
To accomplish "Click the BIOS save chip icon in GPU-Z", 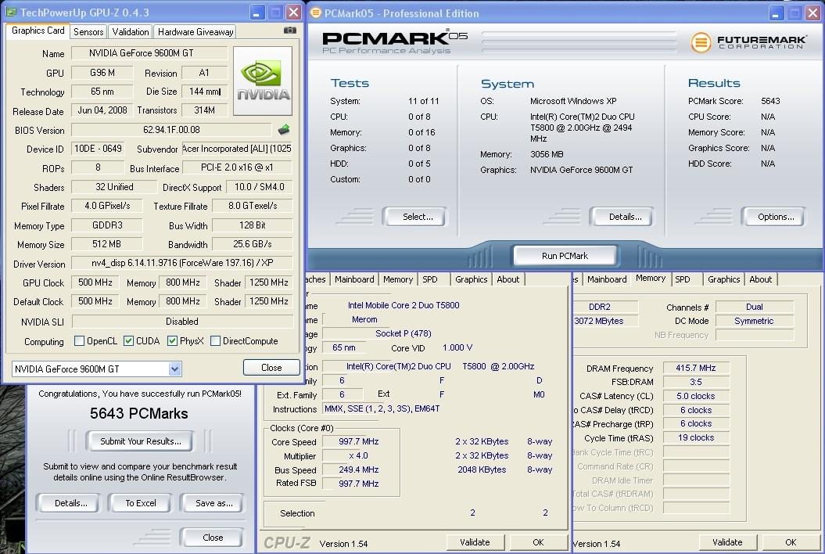I will [284, 129].
